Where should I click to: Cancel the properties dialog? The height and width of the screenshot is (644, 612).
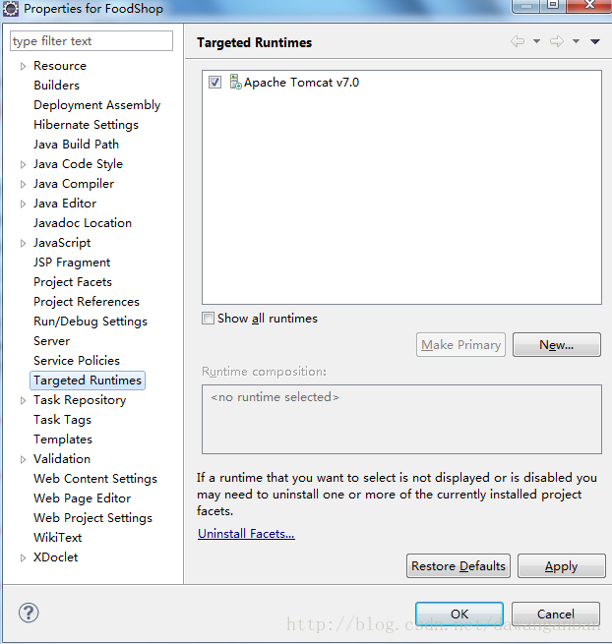tap(556, 615)
